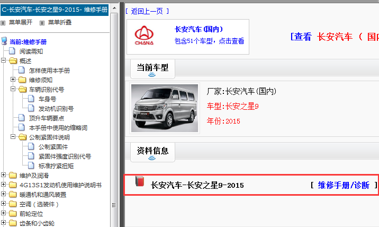Click the page icon for 顶升车辆要点
The image size is (379, 227).
22,118
